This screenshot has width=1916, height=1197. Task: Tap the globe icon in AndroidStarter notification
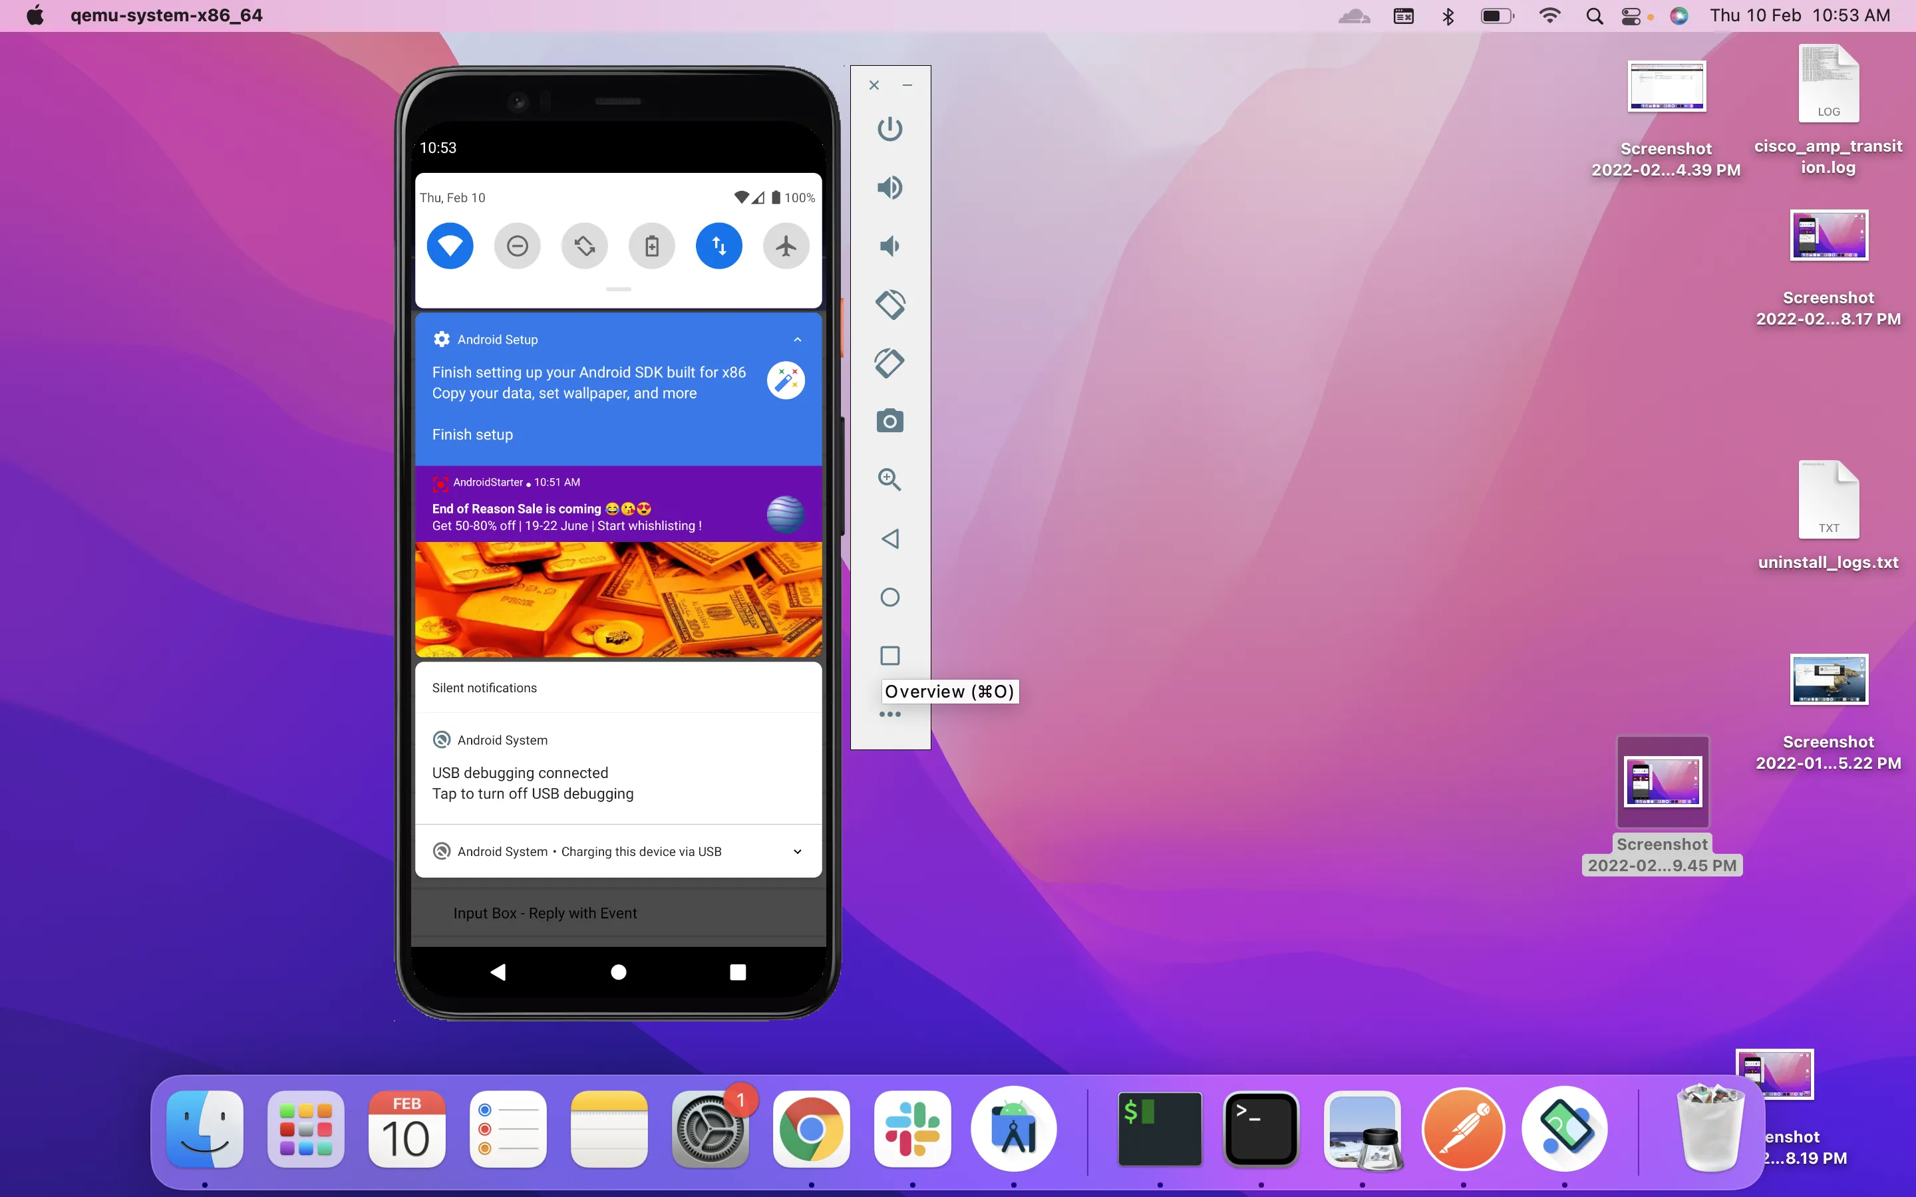click(786, 515)
